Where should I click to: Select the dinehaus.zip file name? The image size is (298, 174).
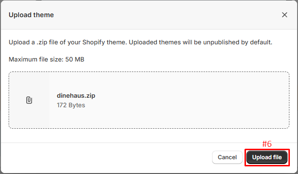point(76,95)
